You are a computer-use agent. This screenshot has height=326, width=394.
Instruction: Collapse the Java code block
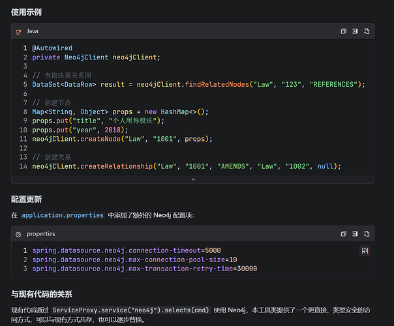click(193, 179)
